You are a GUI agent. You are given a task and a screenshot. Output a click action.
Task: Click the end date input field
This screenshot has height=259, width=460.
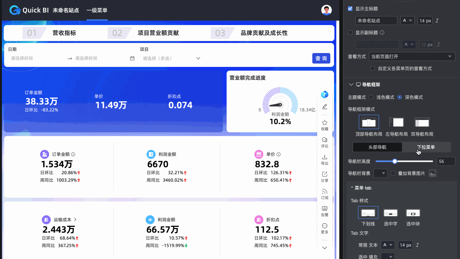coord(100,58)
